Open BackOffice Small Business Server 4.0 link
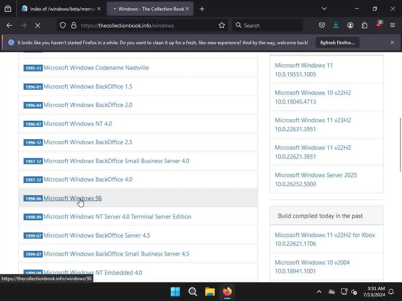This screenshot has height=301, width=402. point(116,161)
